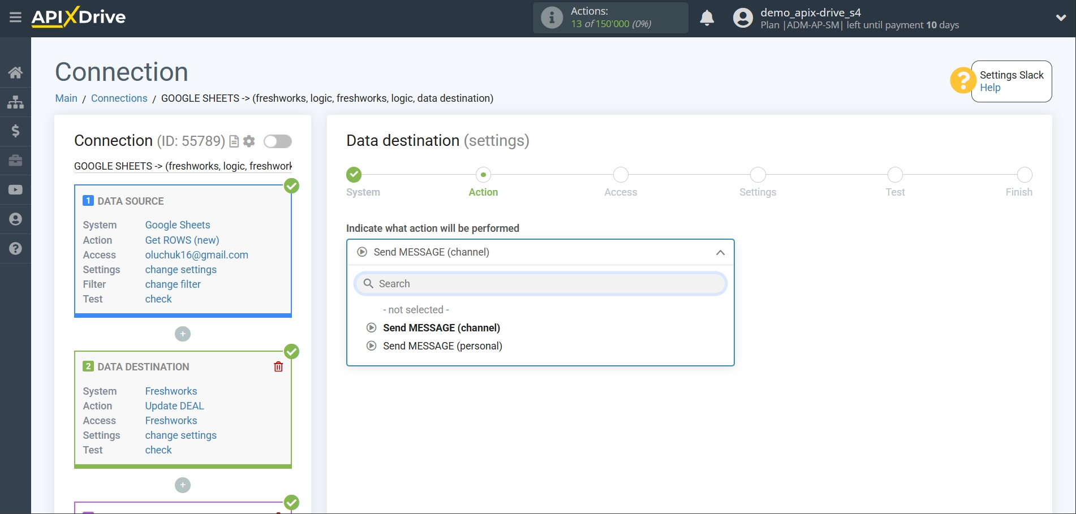Go to the Main breadcrumb link
This screenshot has width=1076, height=514.
66,98
